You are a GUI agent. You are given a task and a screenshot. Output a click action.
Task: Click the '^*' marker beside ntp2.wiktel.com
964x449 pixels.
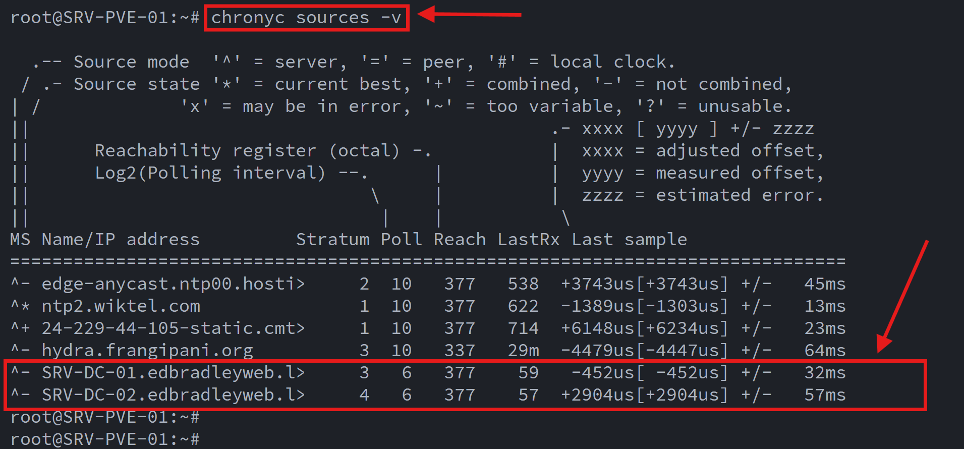pos(20,306)
